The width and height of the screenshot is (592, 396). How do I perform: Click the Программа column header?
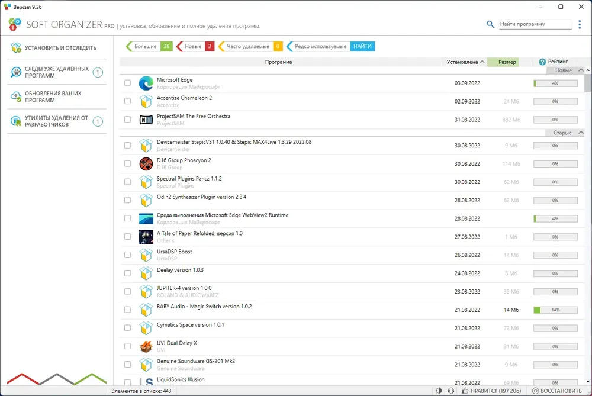[279, 62]
